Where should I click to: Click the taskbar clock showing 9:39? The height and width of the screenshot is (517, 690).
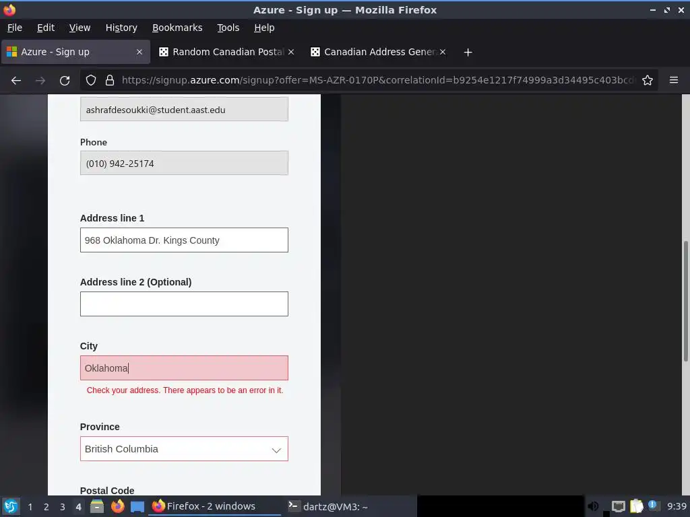tap(677, 506)
